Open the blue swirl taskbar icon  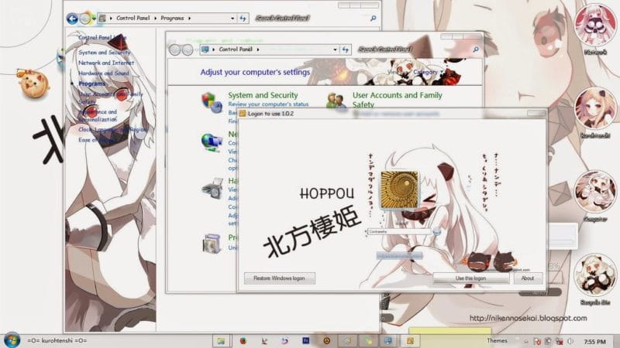point(284,341)
